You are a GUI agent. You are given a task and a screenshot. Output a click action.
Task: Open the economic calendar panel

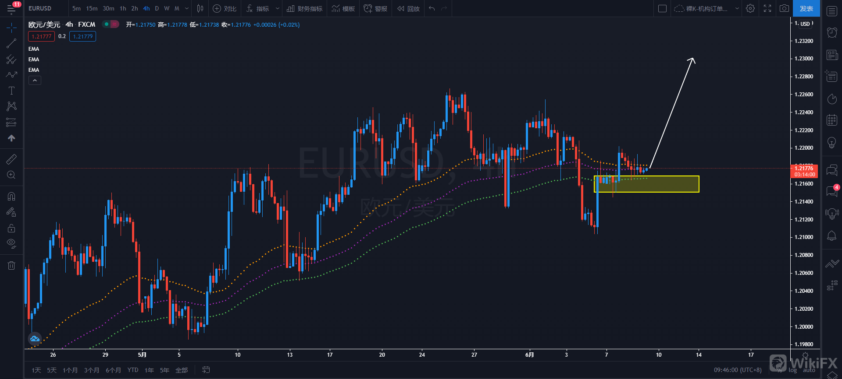(x=832, y=120)
